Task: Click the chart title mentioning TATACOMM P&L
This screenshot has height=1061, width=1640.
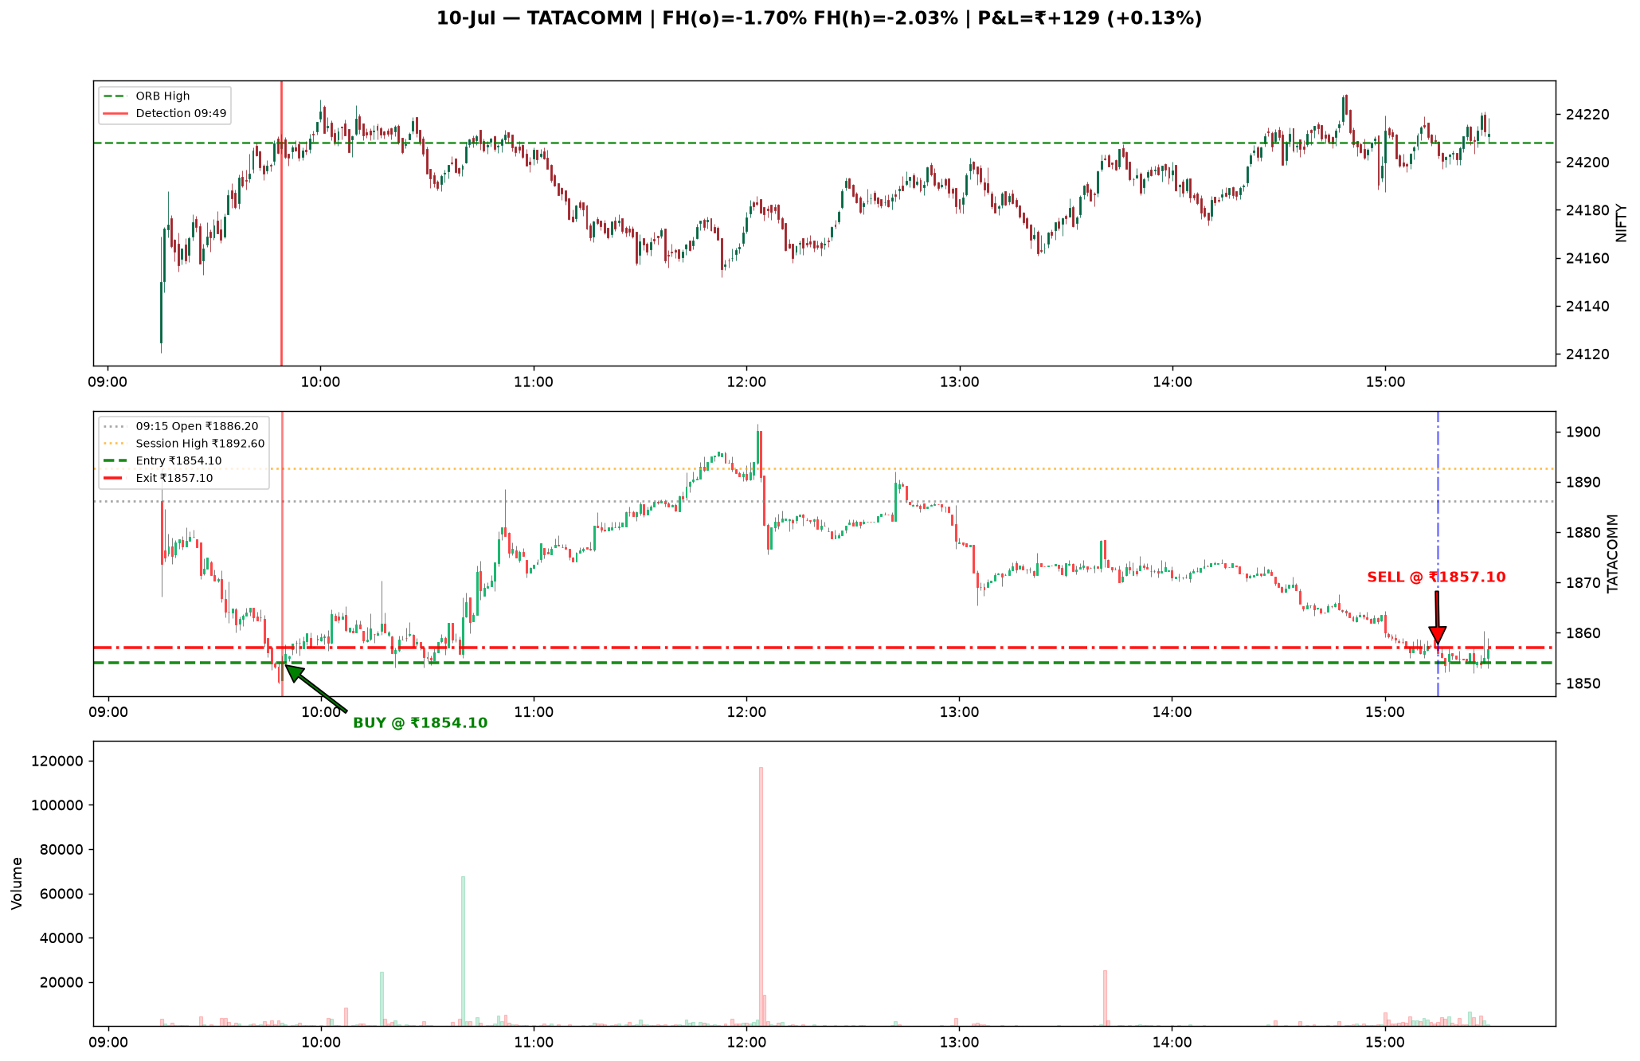Action: (819, 18)
